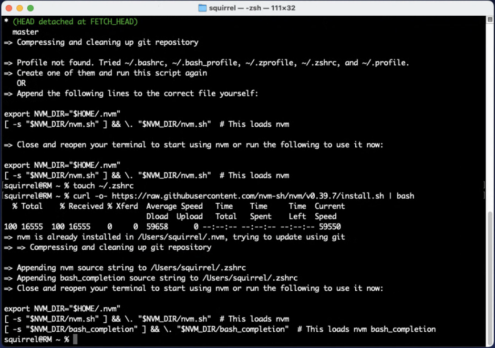Zoom the window with green button
This screenshot has height=348, width=495.
point(31,8)
